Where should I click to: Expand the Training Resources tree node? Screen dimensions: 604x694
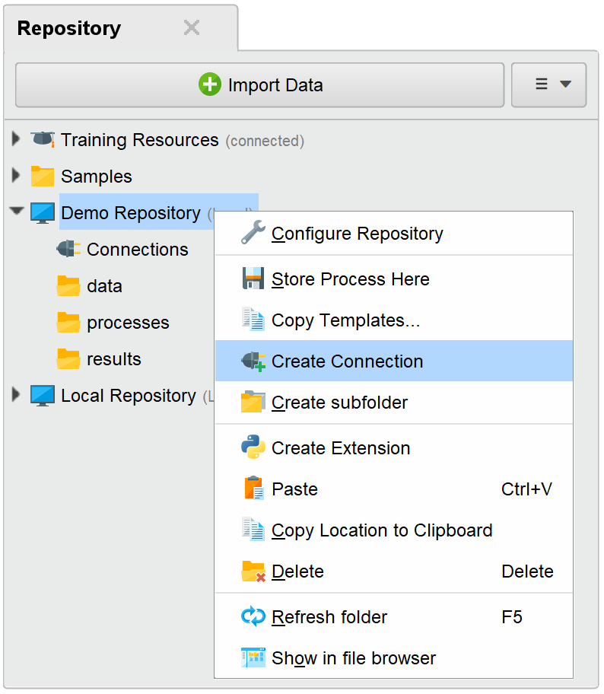(16, 139)
